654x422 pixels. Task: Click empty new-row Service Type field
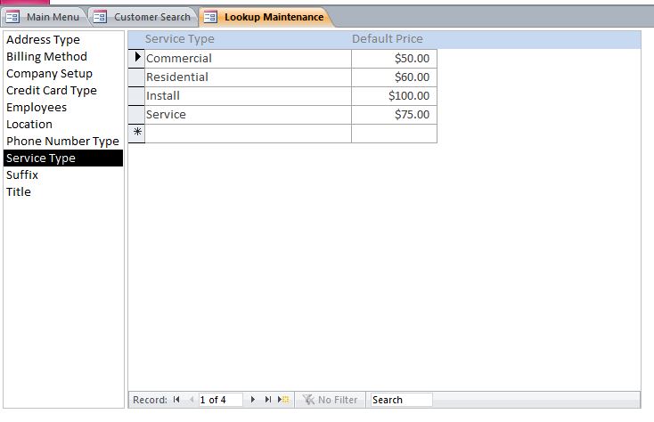249,134
